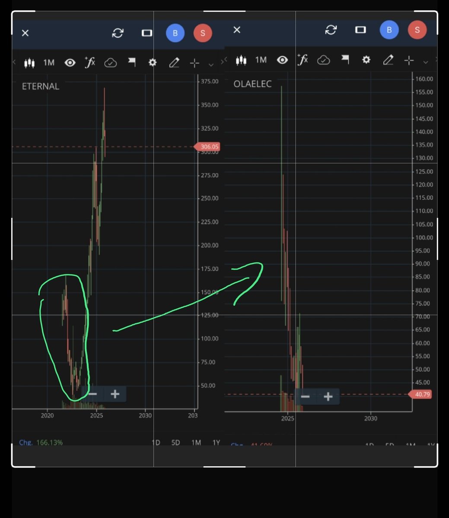Click the ETERNAL symbol label
Viewport: 449px width, 518px height.
tap(41, 86)
